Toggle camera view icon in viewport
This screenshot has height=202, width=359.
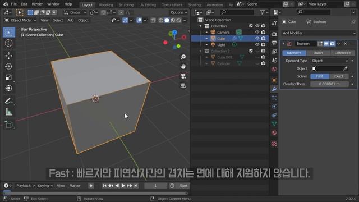pos(183,76)
